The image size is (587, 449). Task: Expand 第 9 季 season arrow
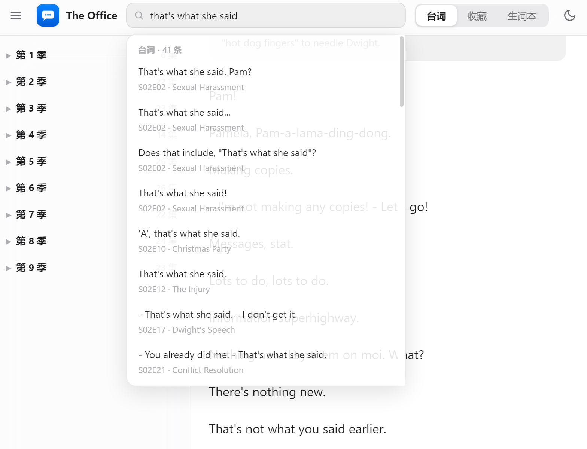click(x=8, y=268)
